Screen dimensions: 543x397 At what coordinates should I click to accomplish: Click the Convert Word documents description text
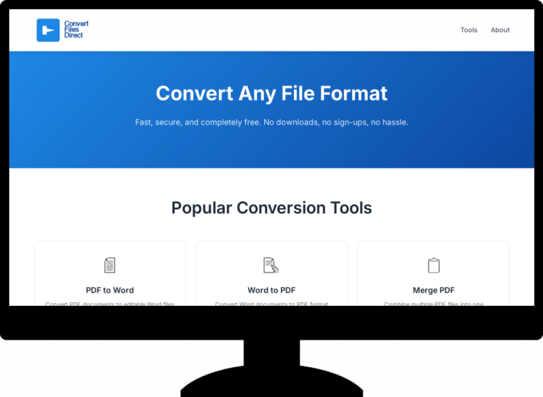271,304
